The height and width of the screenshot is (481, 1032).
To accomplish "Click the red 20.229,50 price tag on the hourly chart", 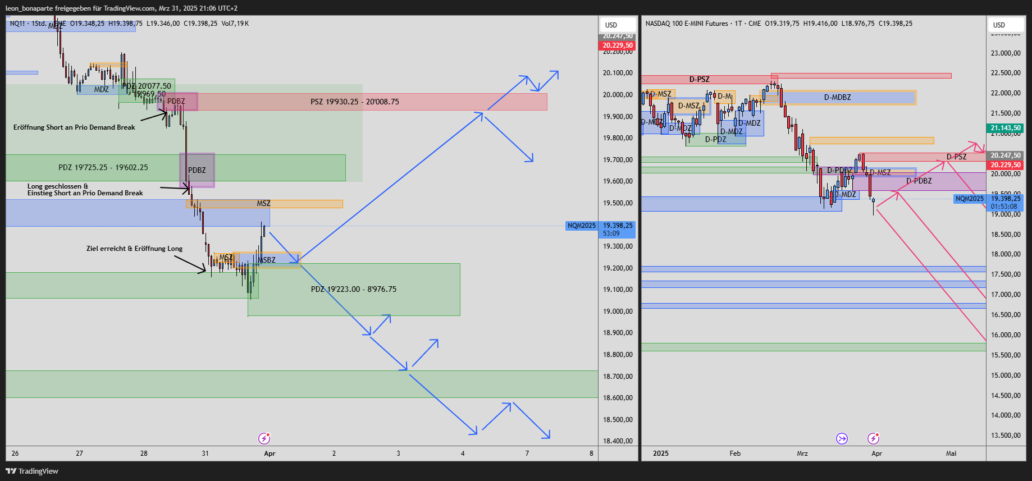I will [617, 45].
